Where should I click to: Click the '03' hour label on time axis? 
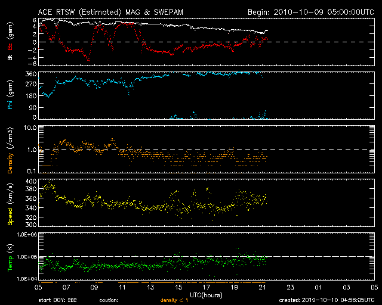346,288
